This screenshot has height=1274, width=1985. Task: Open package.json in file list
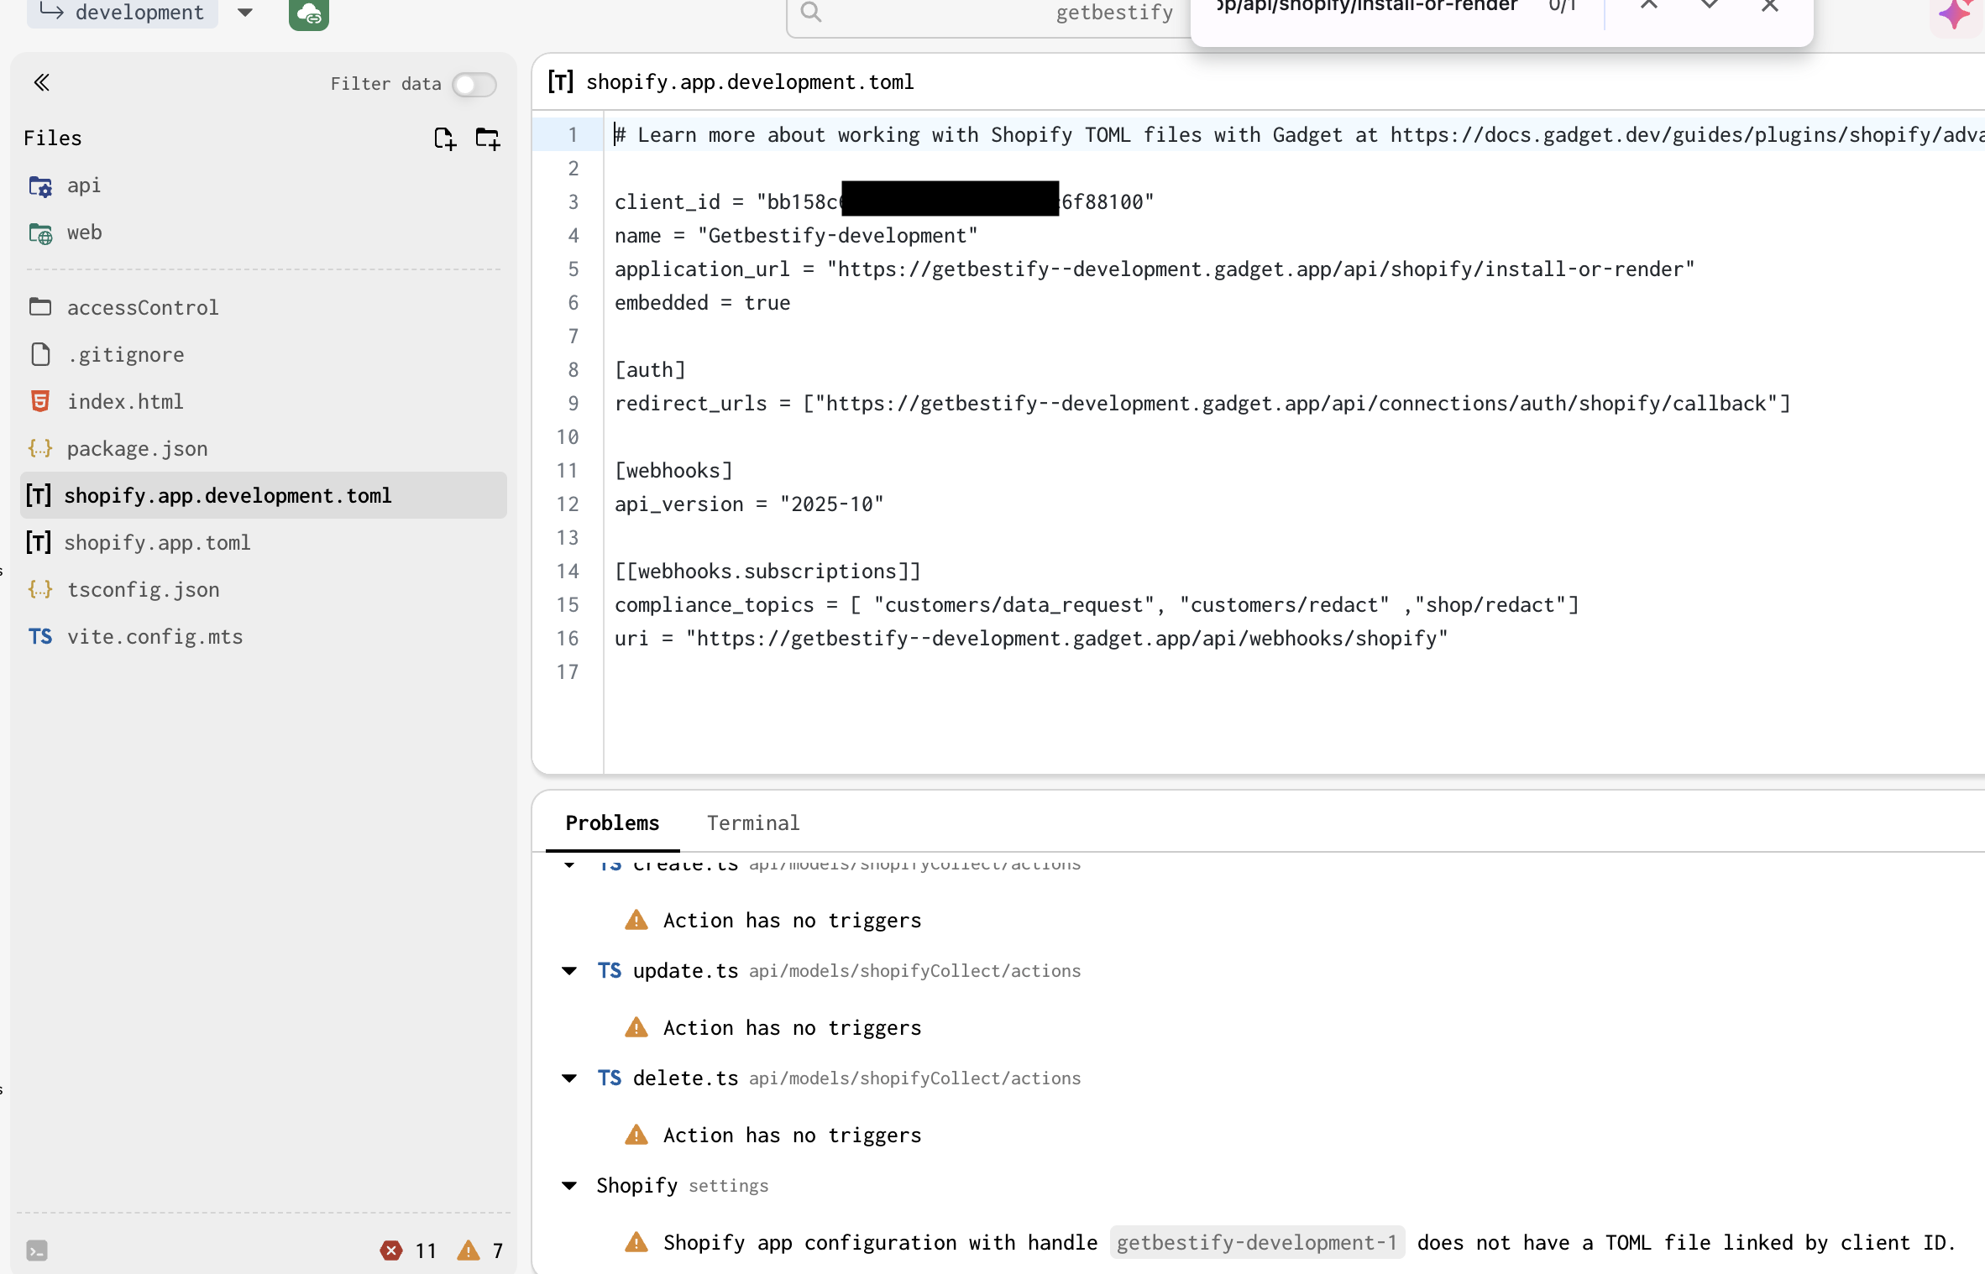pos(137,449)
